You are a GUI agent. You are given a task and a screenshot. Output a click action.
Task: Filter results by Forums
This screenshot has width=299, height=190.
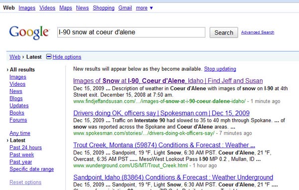point(18,120)
